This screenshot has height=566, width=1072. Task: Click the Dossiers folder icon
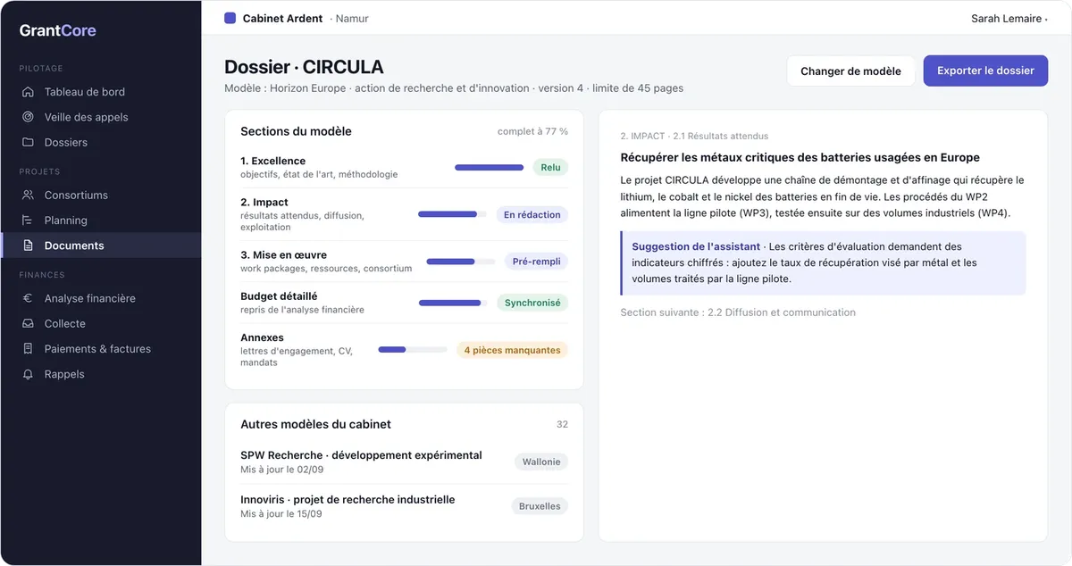coord(28,142)
